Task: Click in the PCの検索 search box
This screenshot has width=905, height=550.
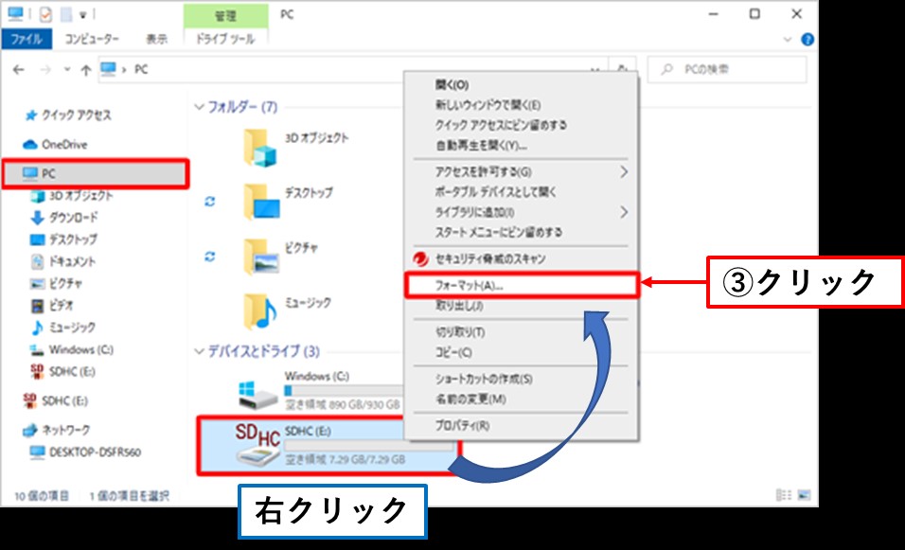Action: (727, 69)
